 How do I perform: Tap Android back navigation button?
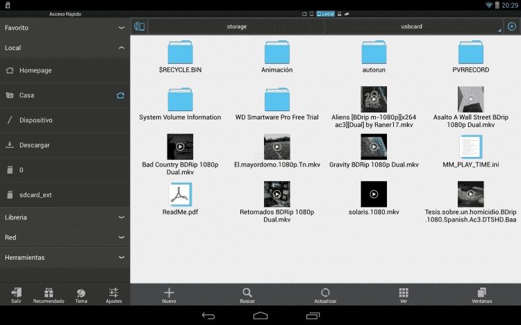pyautogui.click(x=208, y=316)
